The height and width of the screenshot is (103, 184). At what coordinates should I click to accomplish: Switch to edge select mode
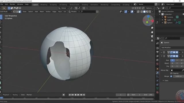click(x=17, y=12)
